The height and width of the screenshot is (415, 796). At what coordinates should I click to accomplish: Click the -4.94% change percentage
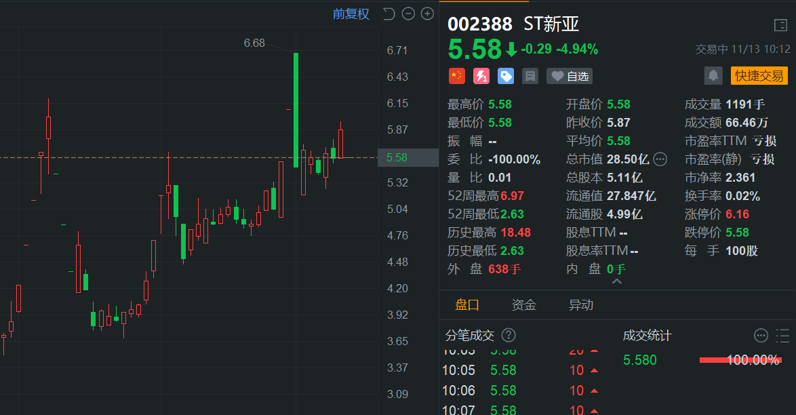(577, 50)
